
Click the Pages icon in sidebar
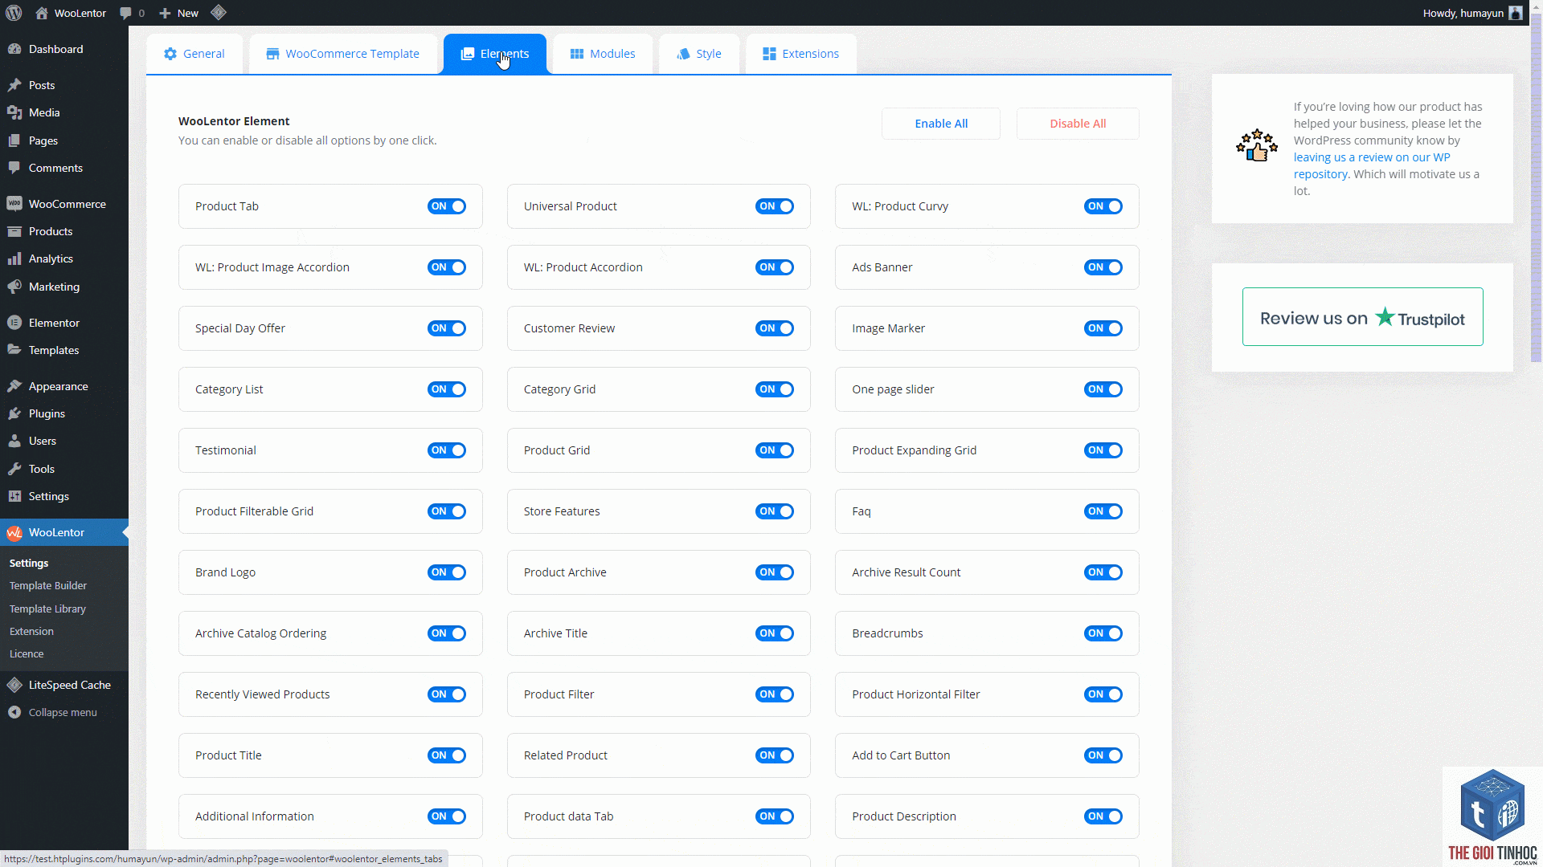(14, 140)
